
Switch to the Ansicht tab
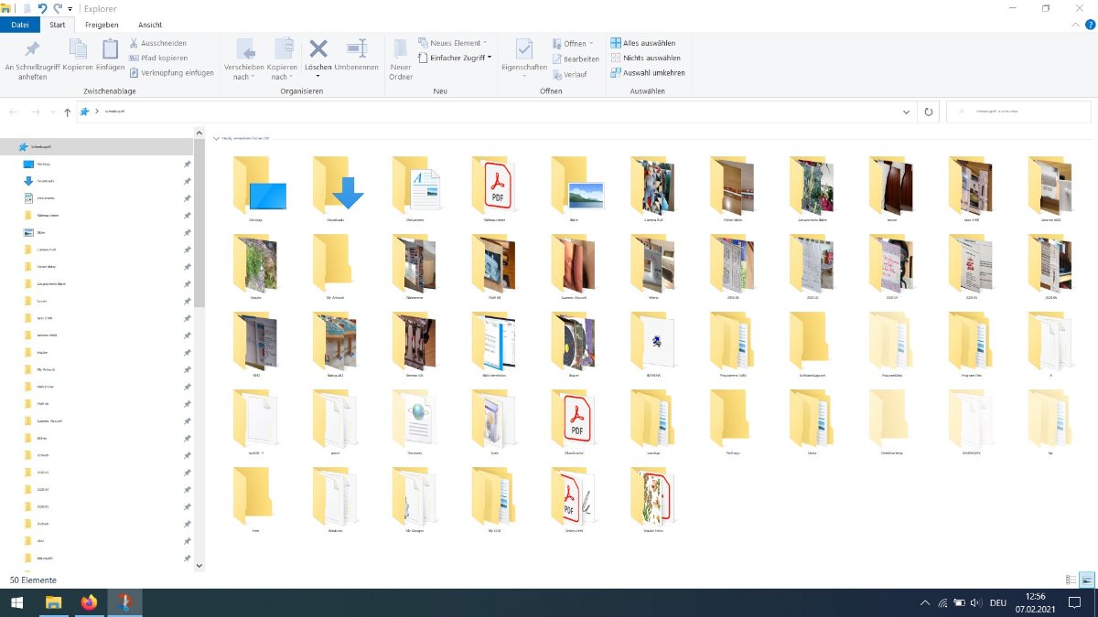(x=150, y=25)
